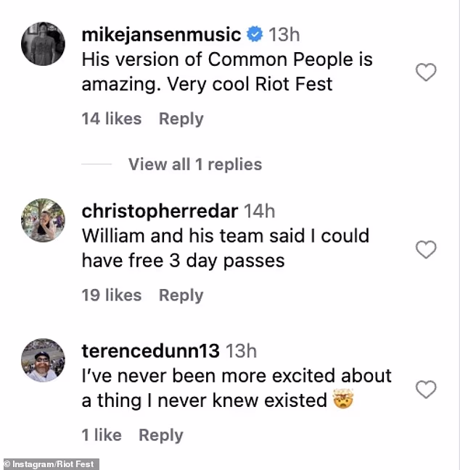Open the mikejansenmusic username link
This screenshot has height=470, width=460.
point(161,35)
